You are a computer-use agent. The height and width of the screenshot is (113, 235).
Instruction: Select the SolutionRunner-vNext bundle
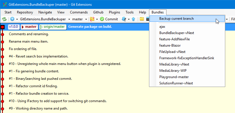point(187,83)
